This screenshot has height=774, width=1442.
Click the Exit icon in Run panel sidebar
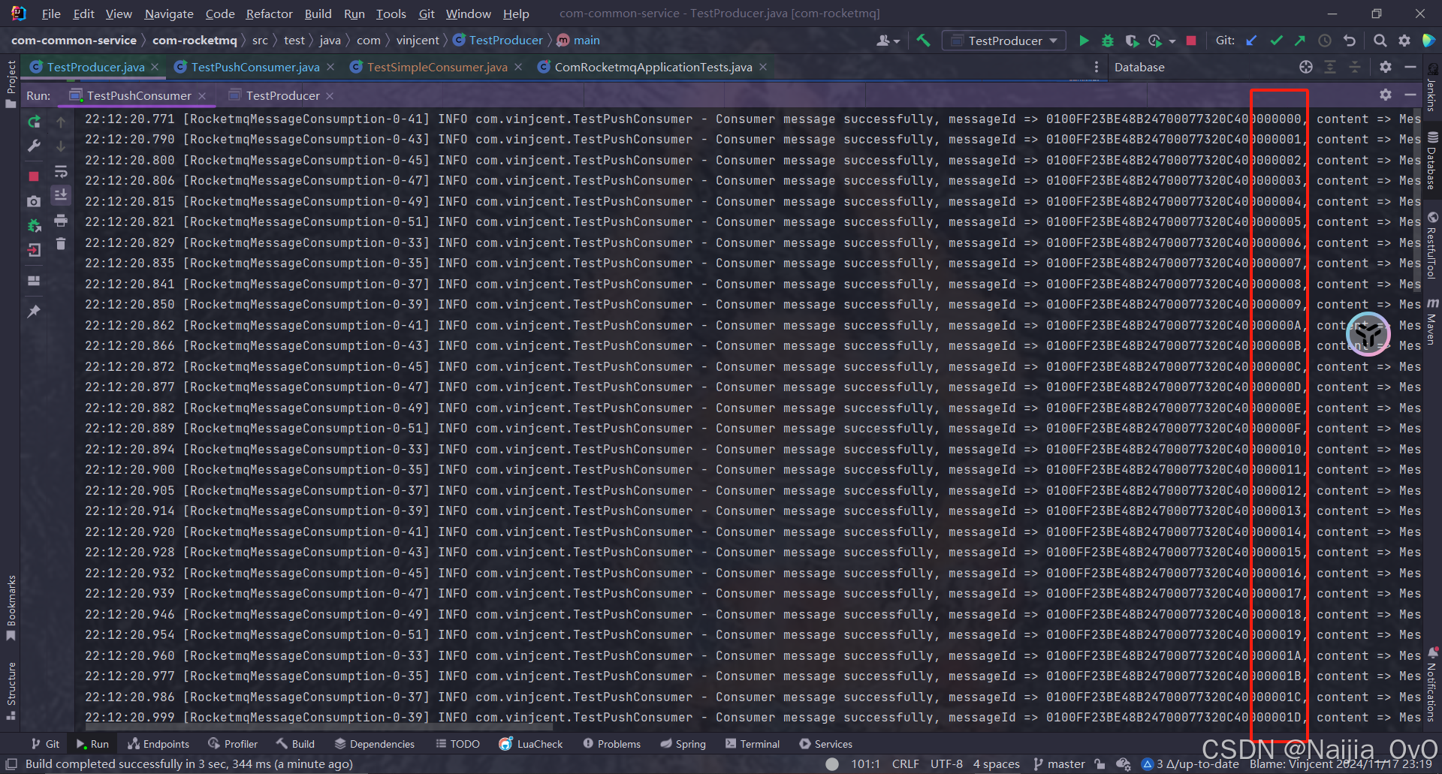click(34, 250)
